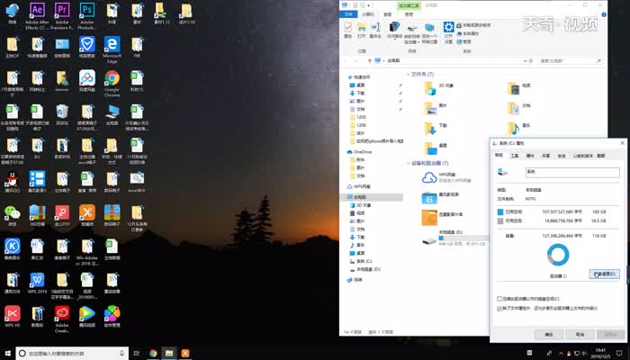Select the 3D 对象 folder in content area
630x360 pixels.
pos(439,88)
